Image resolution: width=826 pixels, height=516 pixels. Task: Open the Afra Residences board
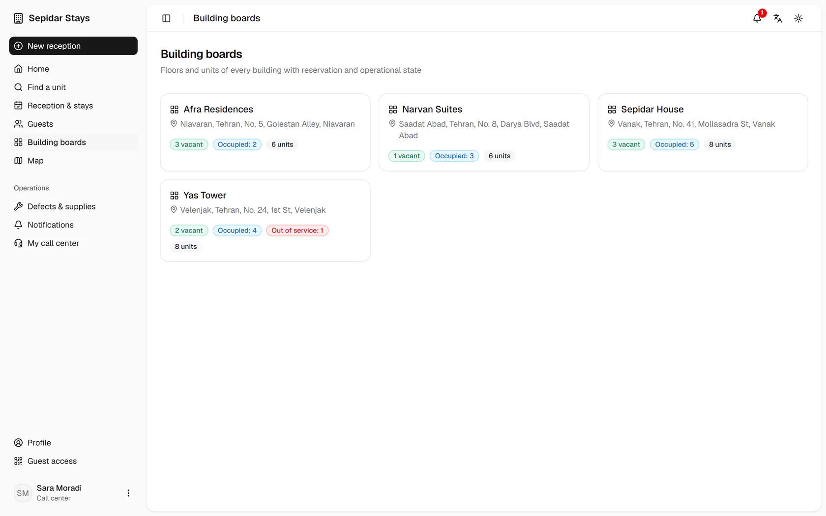point(265,132)
